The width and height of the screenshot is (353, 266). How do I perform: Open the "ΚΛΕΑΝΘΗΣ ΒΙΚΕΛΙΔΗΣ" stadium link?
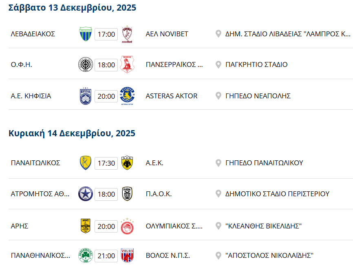tap(263, 226)
